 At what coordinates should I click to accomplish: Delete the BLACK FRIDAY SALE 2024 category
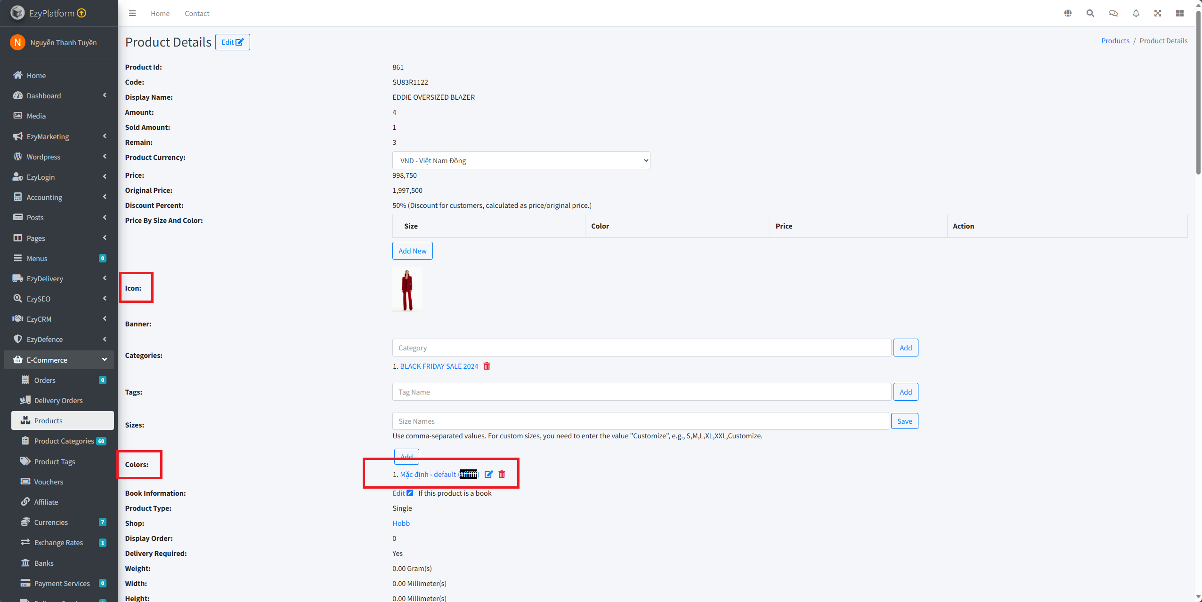coord(487,366)
